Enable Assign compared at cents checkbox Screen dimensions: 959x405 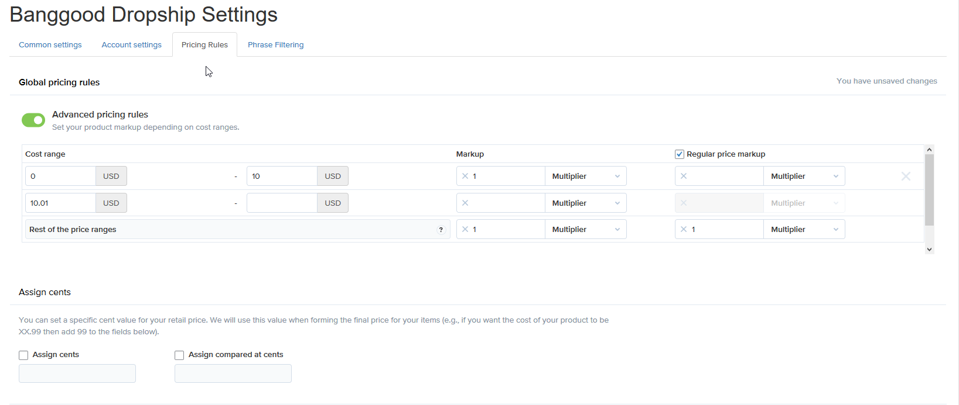click(179, 355)
